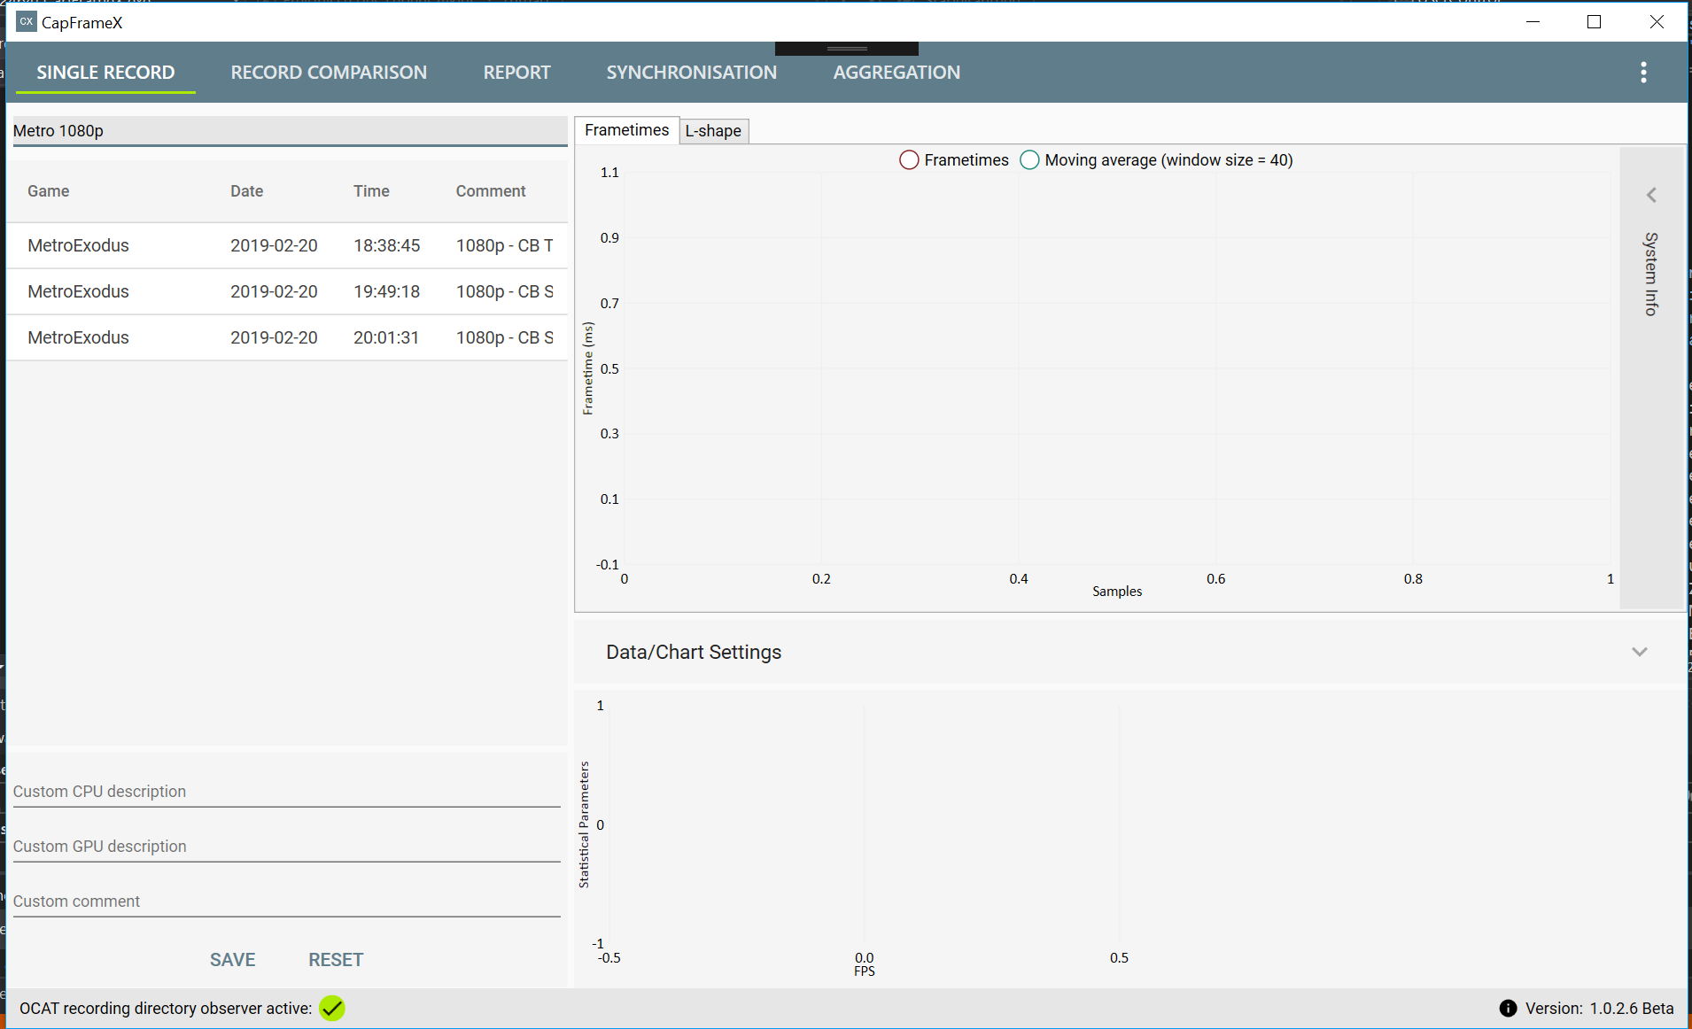Click the OCAT observer green checkmark icon
1692x1029 pixels.
tap(332, 1009)
